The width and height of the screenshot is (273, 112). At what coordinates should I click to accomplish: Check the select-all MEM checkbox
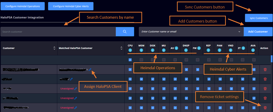point(141,60)
